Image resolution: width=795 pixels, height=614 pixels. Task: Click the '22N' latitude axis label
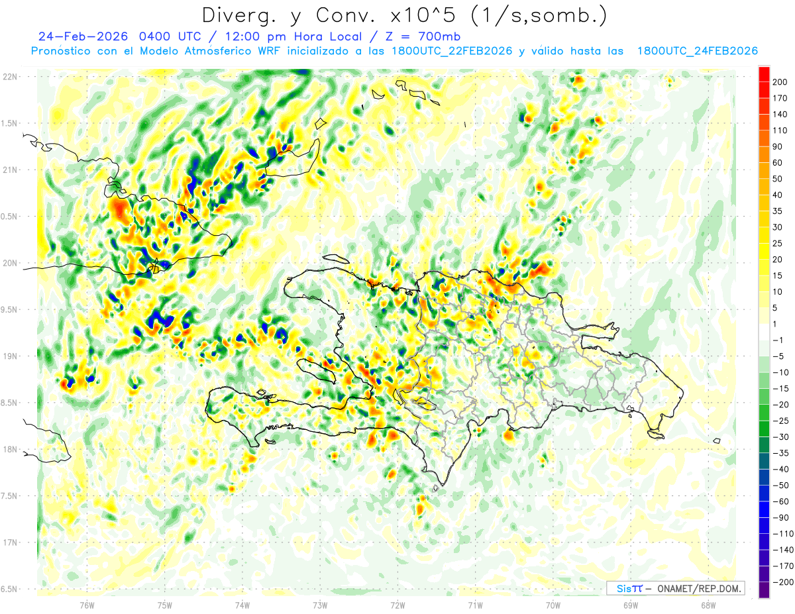click(10, 77)
